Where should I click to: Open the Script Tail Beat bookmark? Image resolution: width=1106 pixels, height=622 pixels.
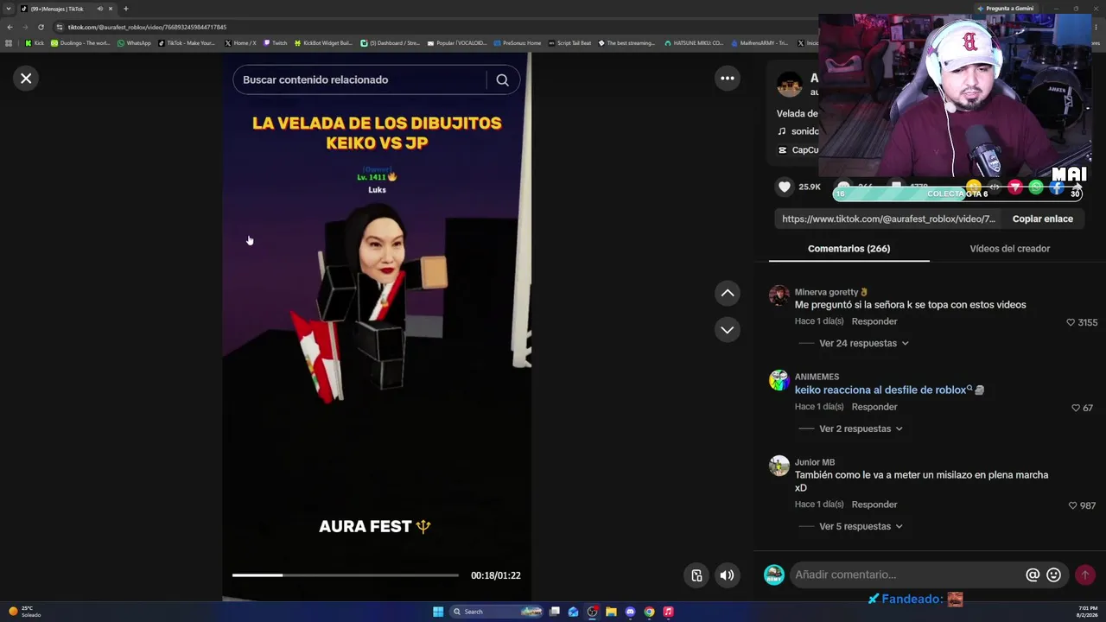point(570,43)
